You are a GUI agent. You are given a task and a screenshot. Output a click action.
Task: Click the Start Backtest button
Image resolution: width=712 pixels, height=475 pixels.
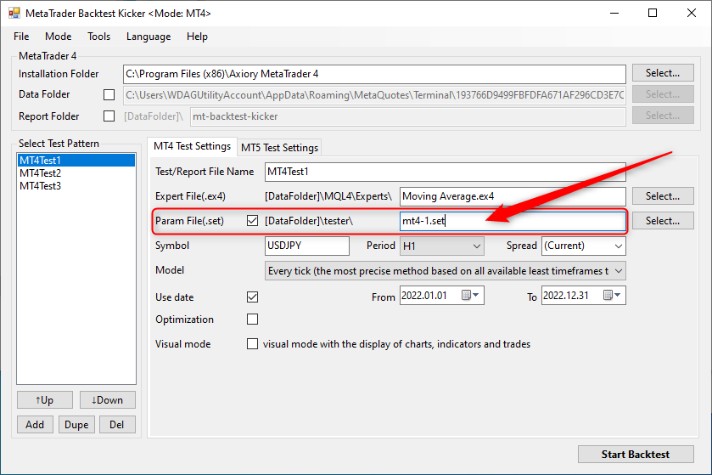click(636, 454)
